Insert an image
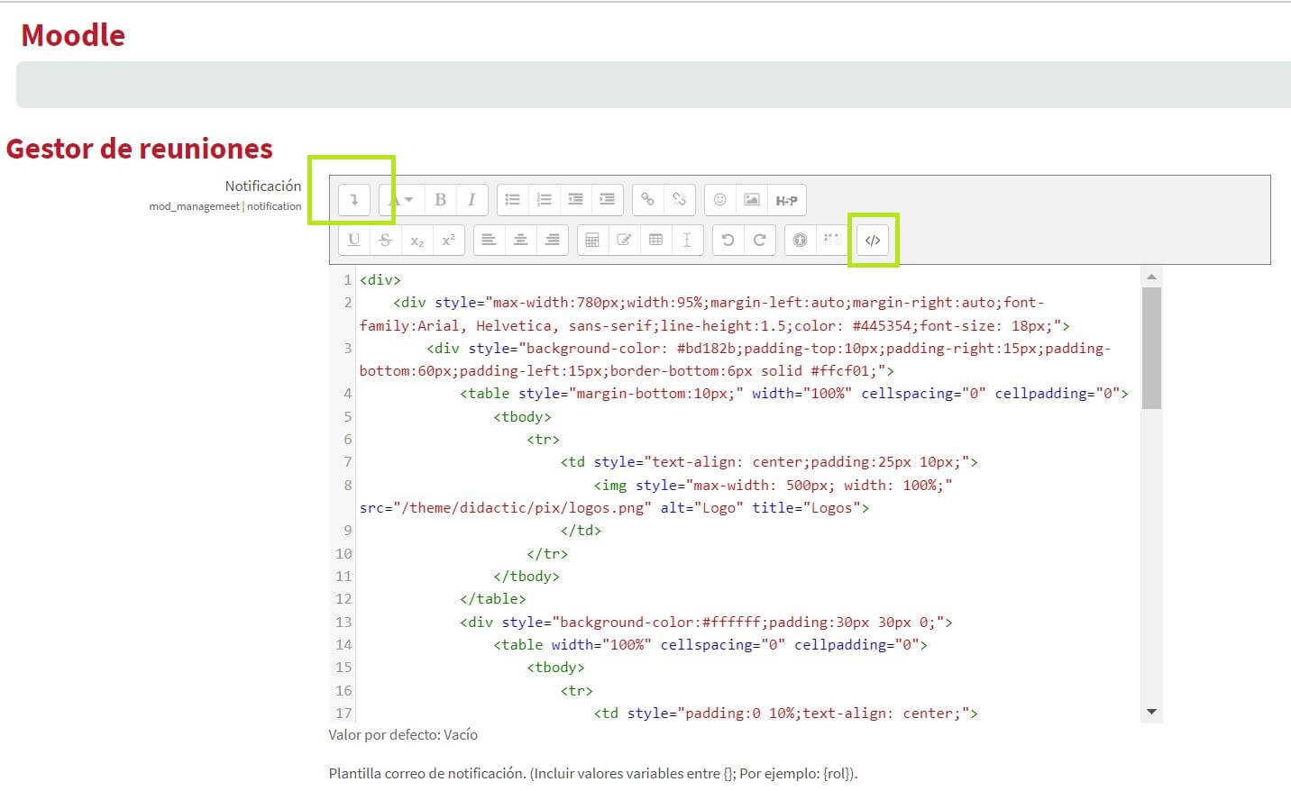Viewport: 1291px width, 791px height. coord(752,200)
